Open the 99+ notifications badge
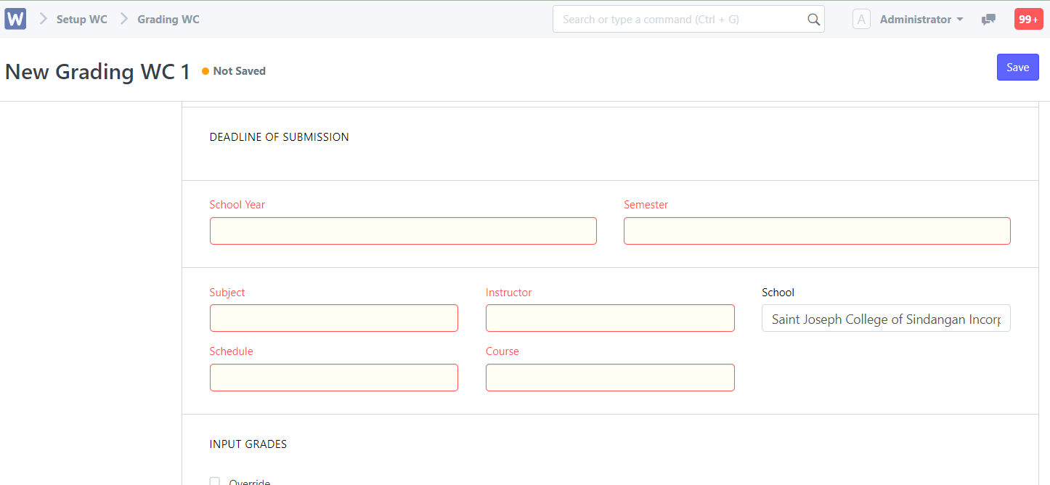This screenshot has height=485, width=1050. point(1028,20)
